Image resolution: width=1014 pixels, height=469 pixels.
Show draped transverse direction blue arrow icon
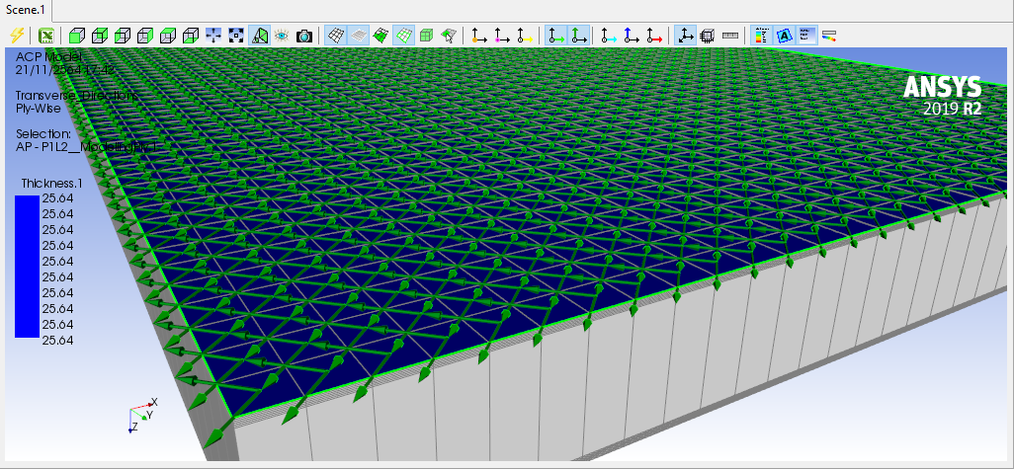coord(632,36)
